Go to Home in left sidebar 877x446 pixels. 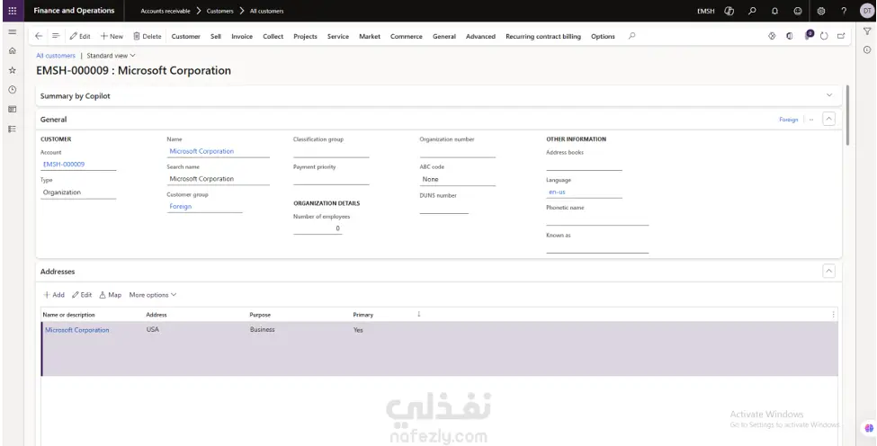(13, 51)
